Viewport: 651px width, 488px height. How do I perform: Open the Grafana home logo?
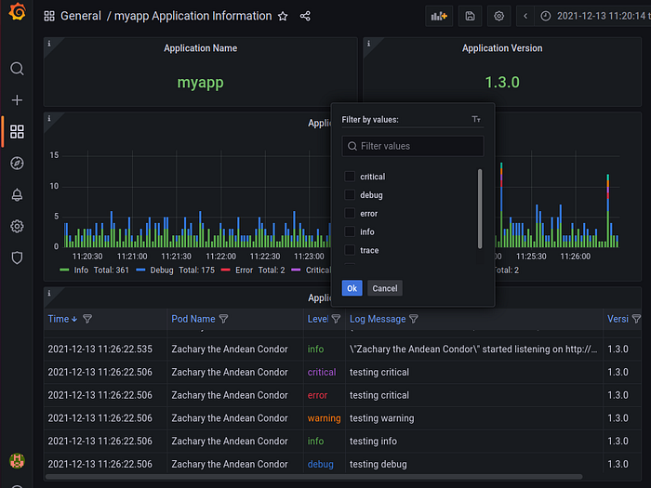click(x=17, y=11)
